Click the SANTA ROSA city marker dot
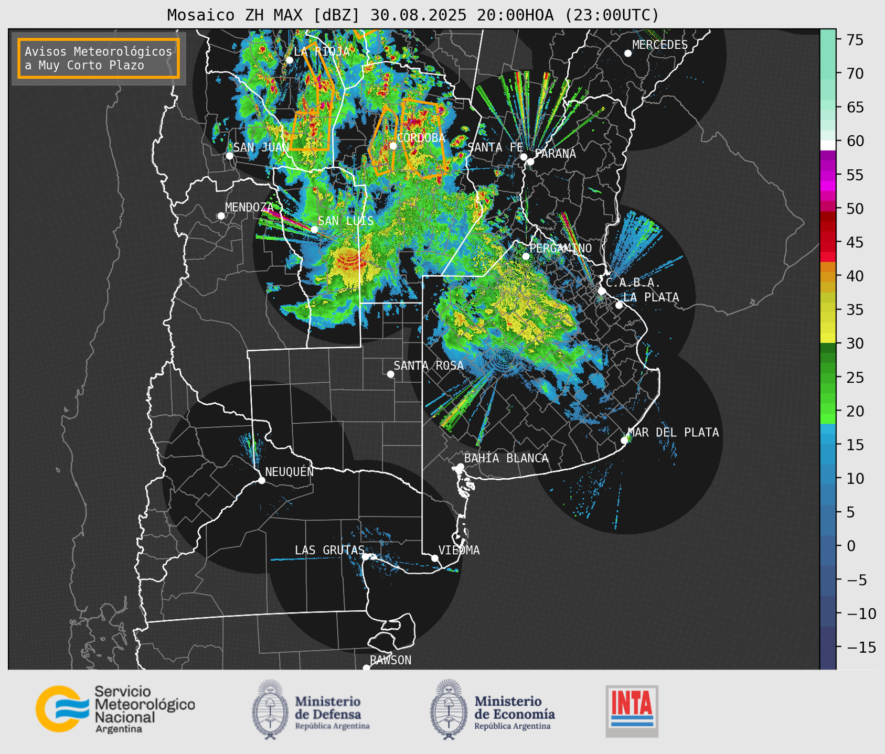Image resolution: width=885 pixels, height=754 pixels. [390, 374]
